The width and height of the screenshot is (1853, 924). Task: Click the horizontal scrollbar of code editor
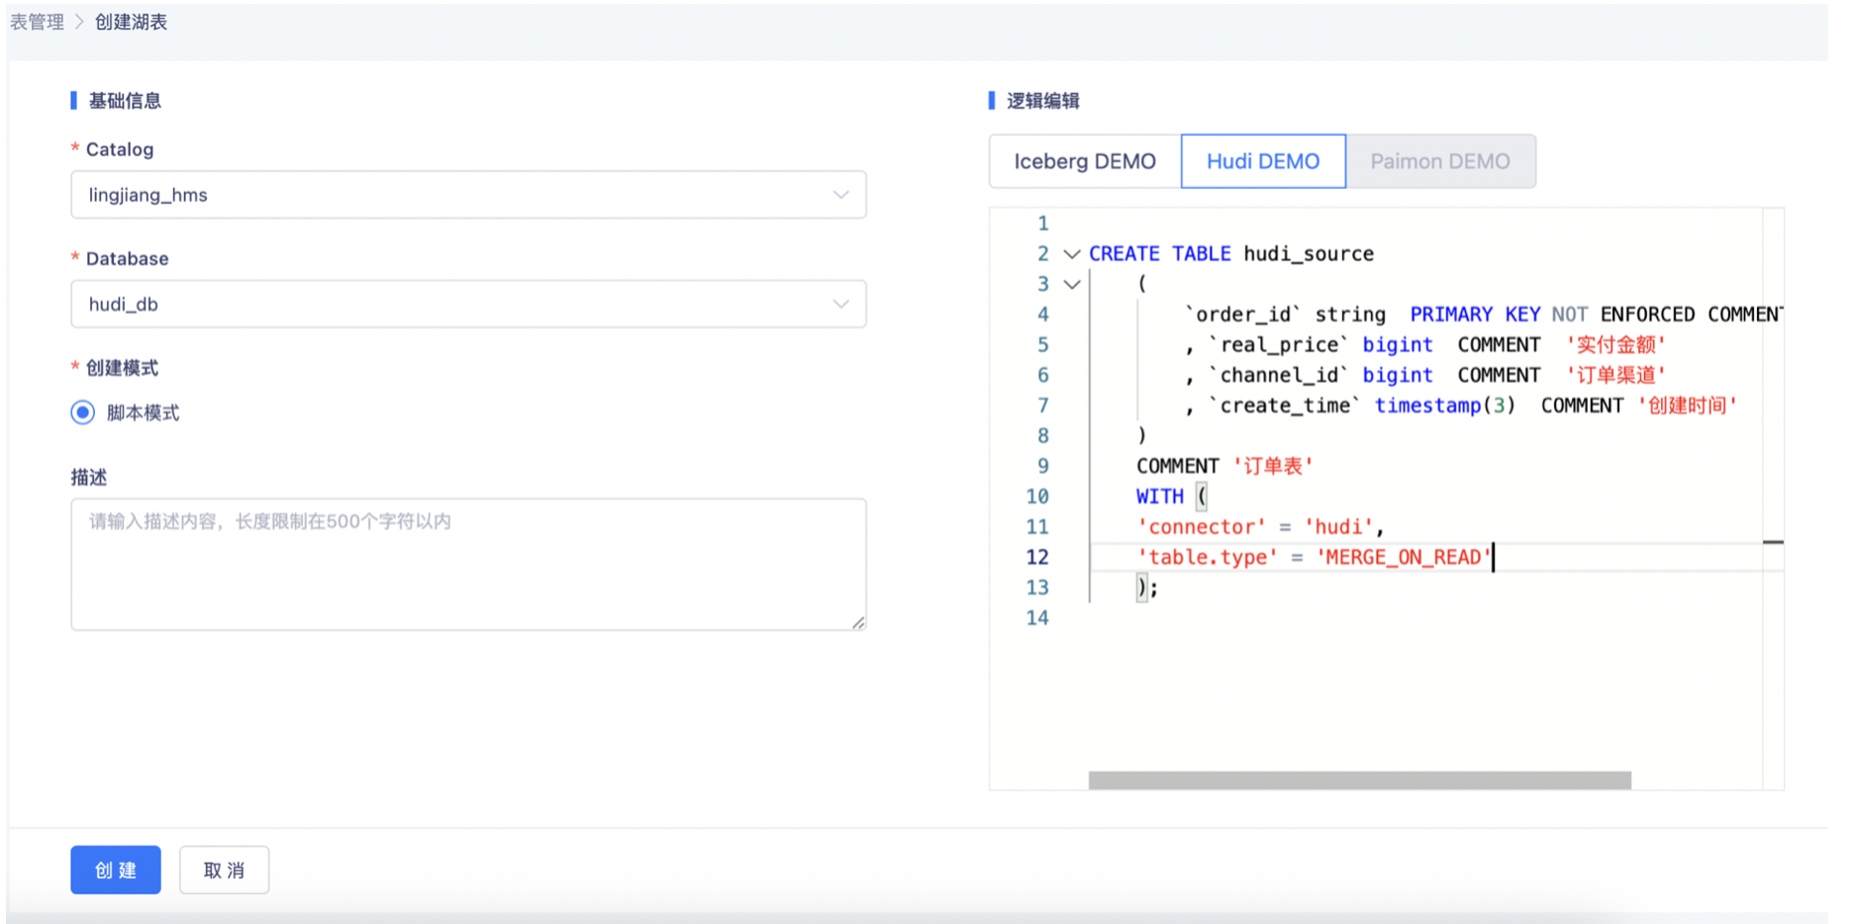click(x=1359, y=781)
